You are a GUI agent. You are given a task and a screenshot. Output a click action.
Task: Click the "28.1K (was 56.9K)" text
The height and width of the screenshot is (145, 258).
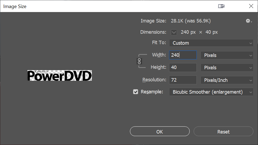pos(191,21)
